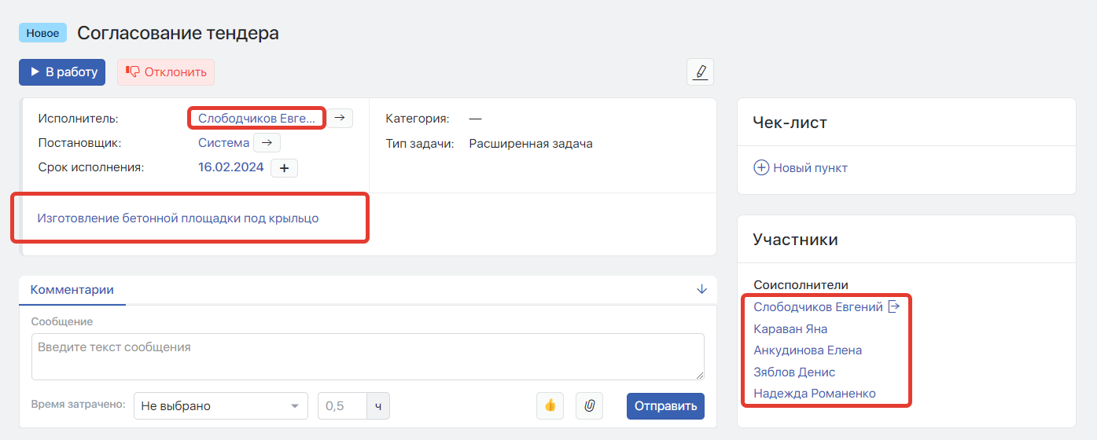The width and height of the screenshot is (1097, 440).
Task: Open the executor link Слободчиков Евге...
Action: pos(256,119)
